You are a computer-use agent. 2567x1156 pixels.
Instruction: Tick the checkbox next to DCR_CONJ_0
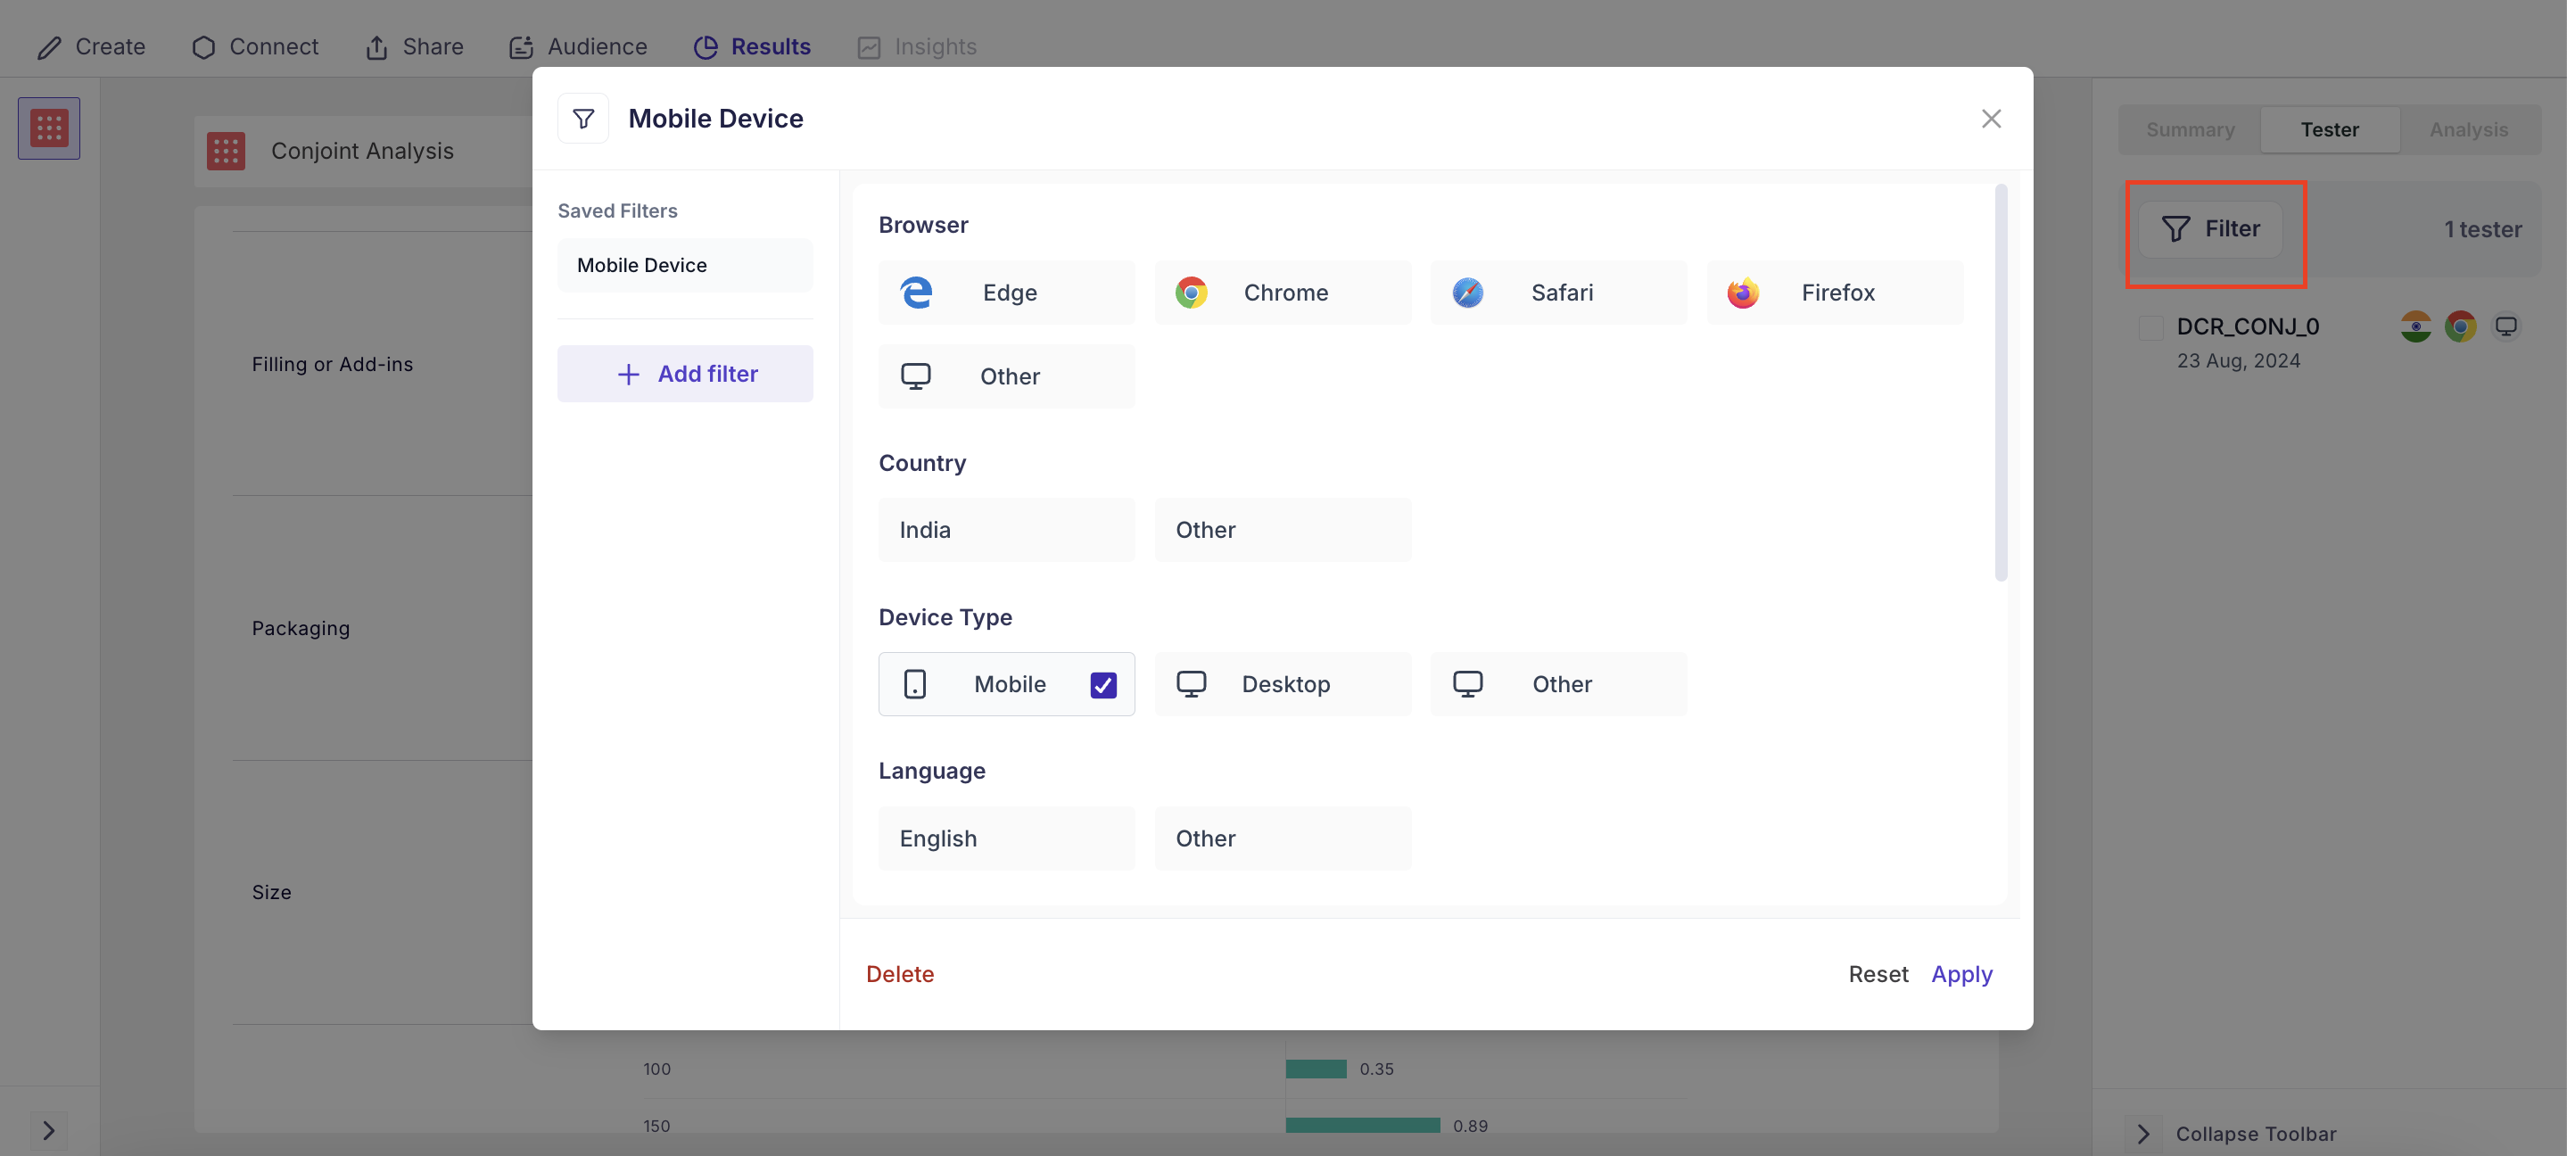(2151, 326)
